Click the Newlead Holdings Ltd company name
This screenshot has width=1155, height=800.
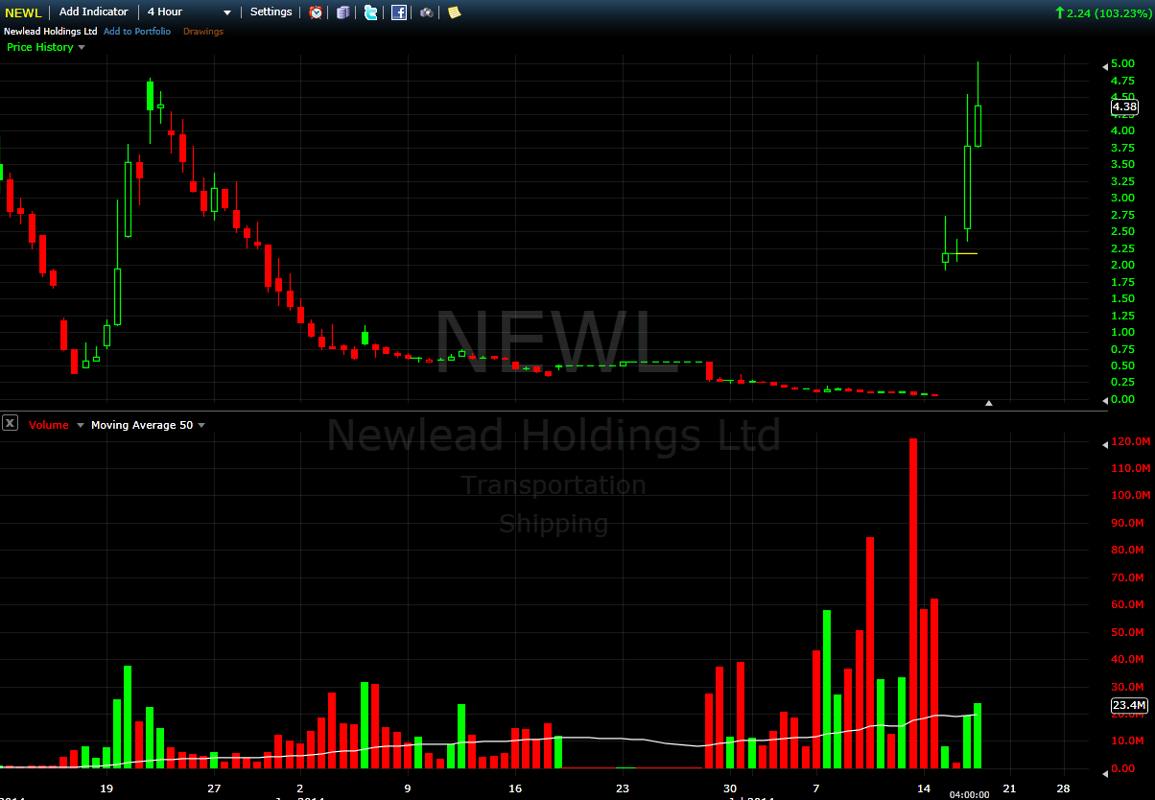pos(50,32)
